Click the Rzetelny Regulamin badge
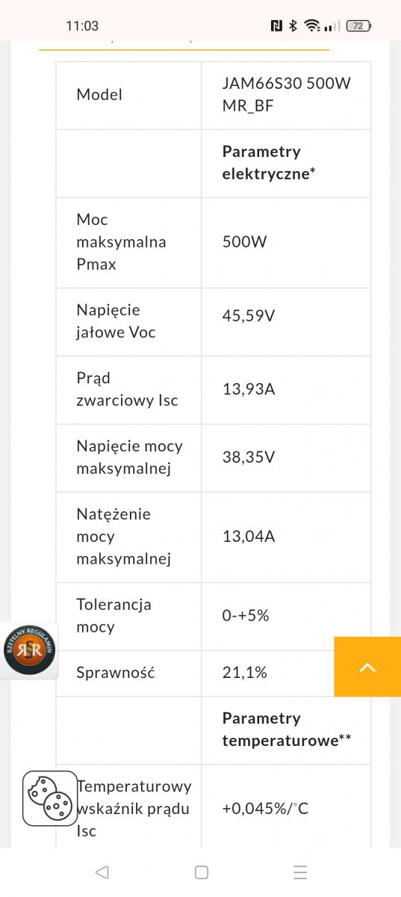Viewport: 401px width, 897px height. coord(29,650)
